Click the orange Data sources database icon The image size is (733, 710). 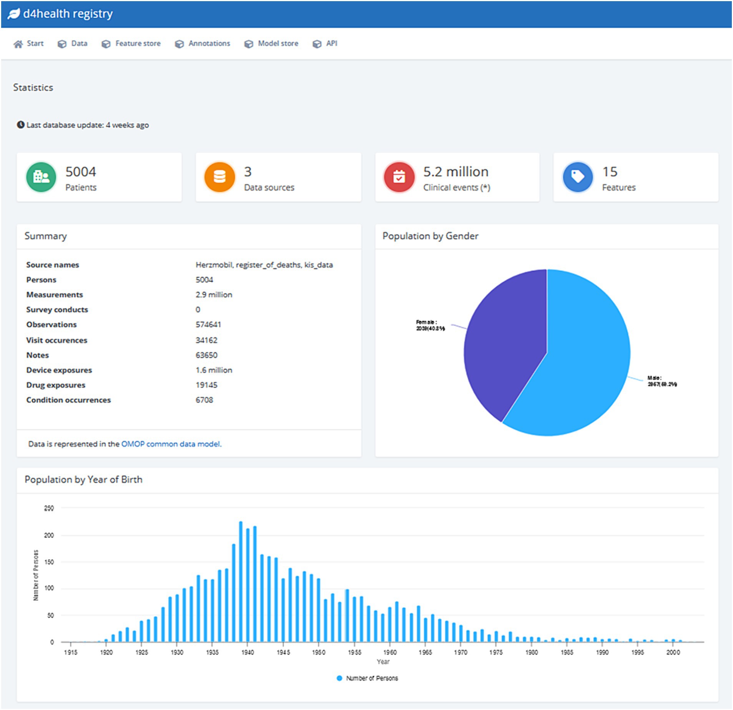219,177
